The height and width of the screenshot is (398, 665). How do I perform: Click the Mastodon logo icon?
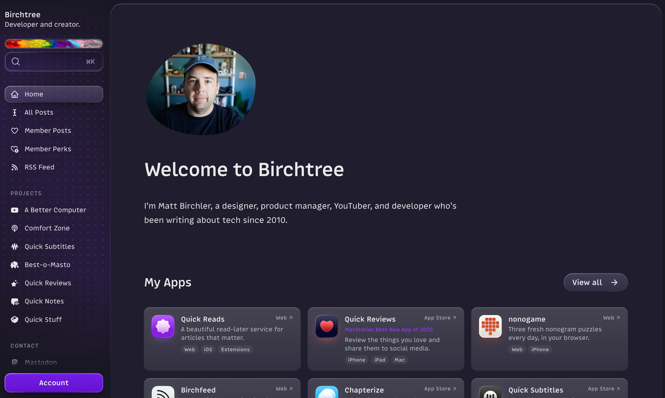tap(15, 362)
